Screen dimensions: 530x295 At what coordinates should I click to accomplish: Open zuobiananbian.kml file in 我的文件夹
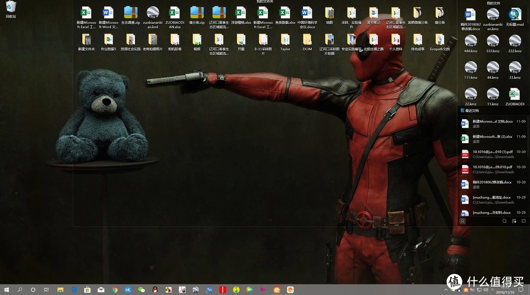pyautogui.click(x=153, y=18)
